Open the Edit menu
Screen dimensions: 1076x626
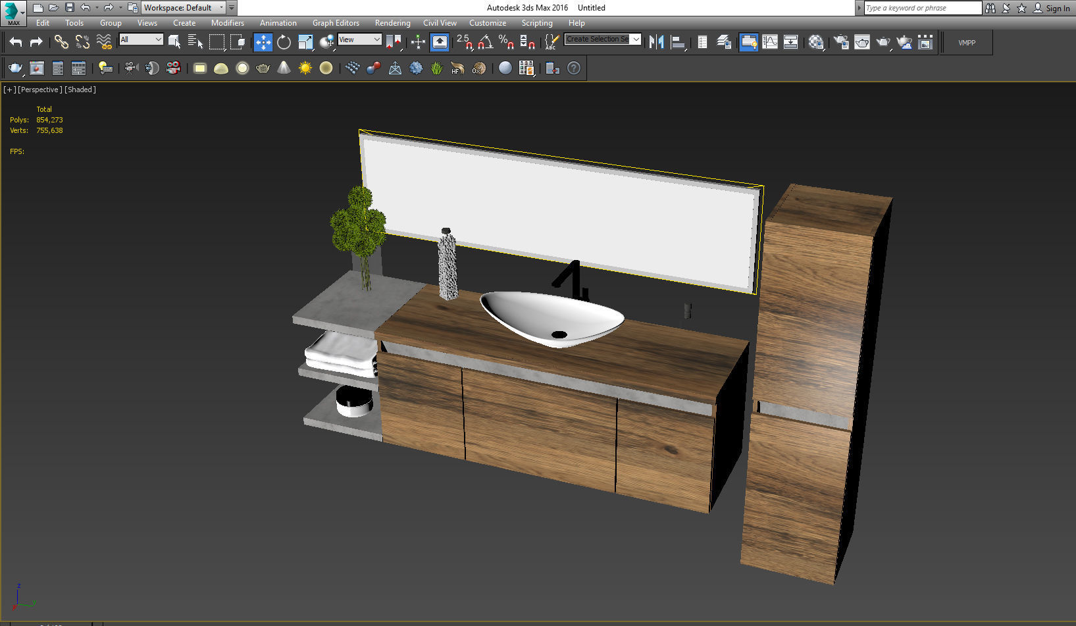point(43,23)
